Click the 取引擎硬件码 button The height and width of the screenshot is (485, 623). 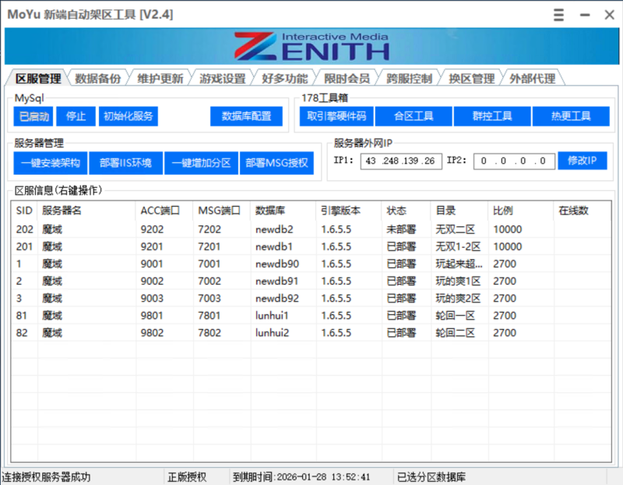pos(336,116)
